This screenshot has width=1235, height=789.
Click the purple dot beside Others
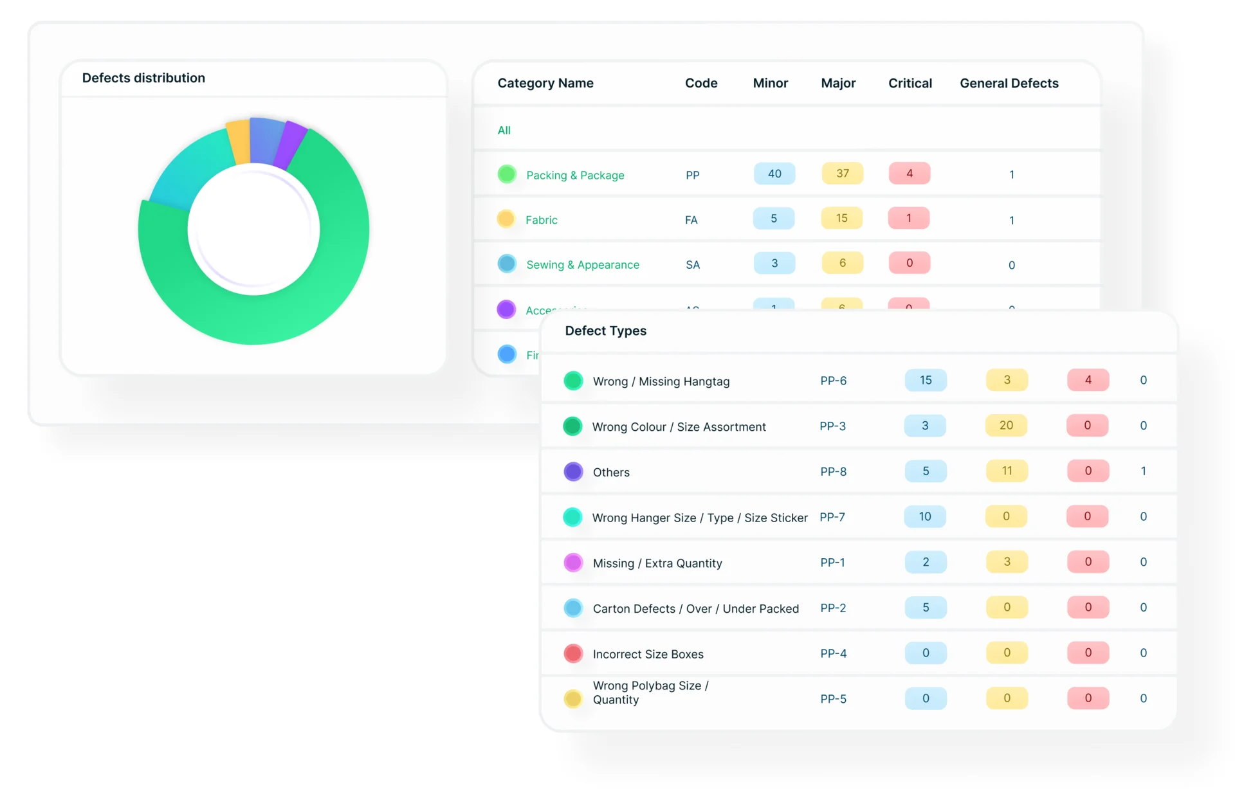[x=573, y=472]
